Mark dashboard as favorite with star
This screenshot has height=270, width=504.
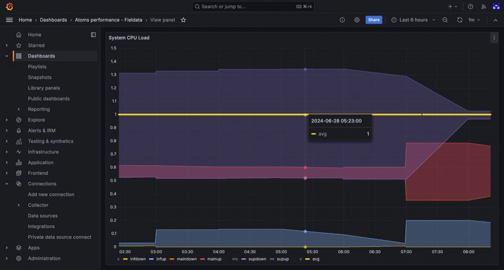pyautogui.click(x=183, y=20)
